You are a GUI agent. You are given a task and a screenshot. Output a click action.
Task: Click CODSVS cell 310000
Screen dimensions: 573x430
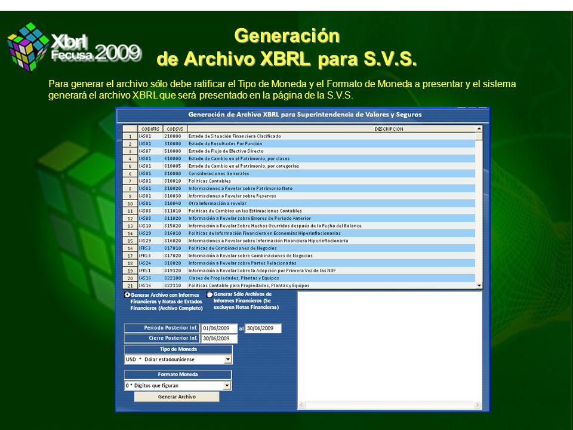point(175,144)
